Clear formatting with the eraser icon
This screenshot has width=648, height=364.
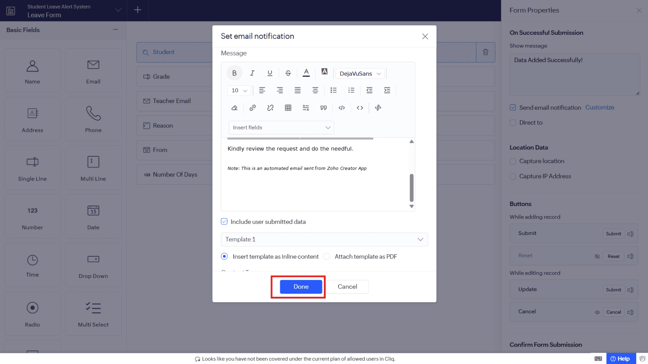234,108
